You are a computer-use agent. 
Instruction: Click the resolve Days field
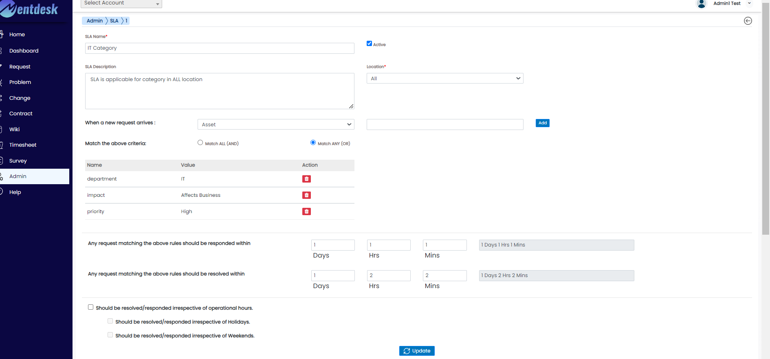click(x=333, y=275)
